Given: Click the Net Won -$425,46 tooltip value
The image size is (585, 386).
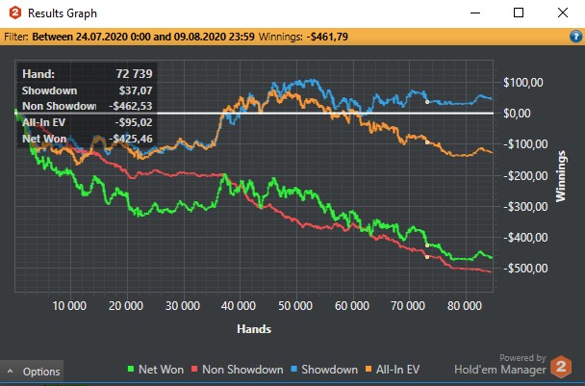Looking at the screenshot, I should click(x=131, y=139).
